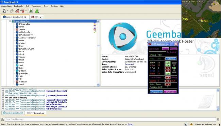The width and height of the screenshot is (221, 126).
Task: Click the Connect toolbar icon
Action: point(4,10)
